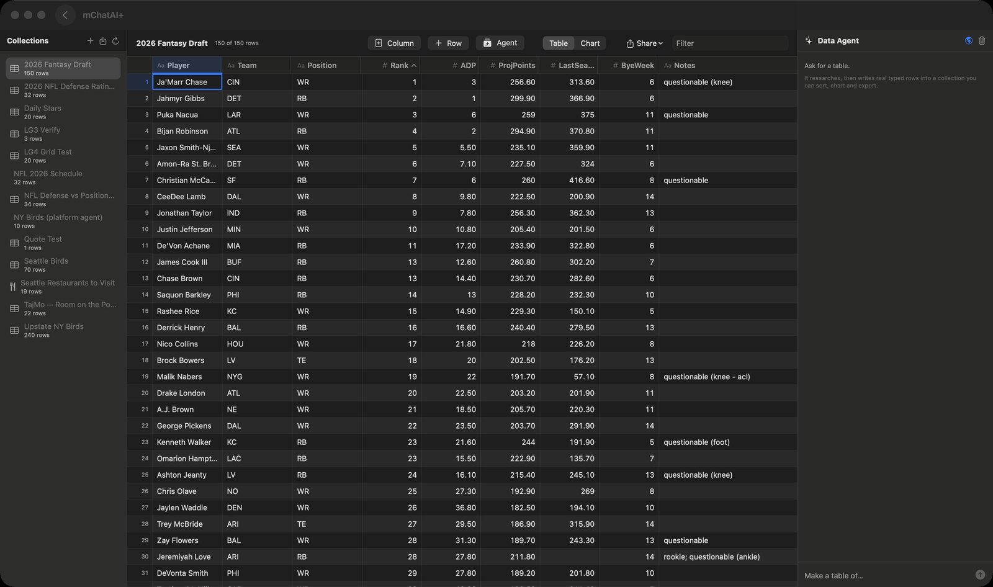Open the Agent panel button
This screenshot has width=993, height=587.
click(500, 43)
